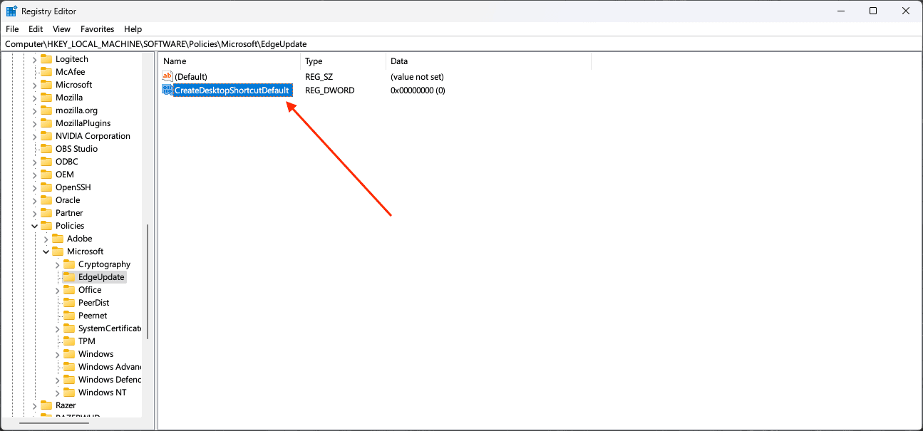Click the Peernet folder icon
923x431 pixels.
tap(69, 316)
